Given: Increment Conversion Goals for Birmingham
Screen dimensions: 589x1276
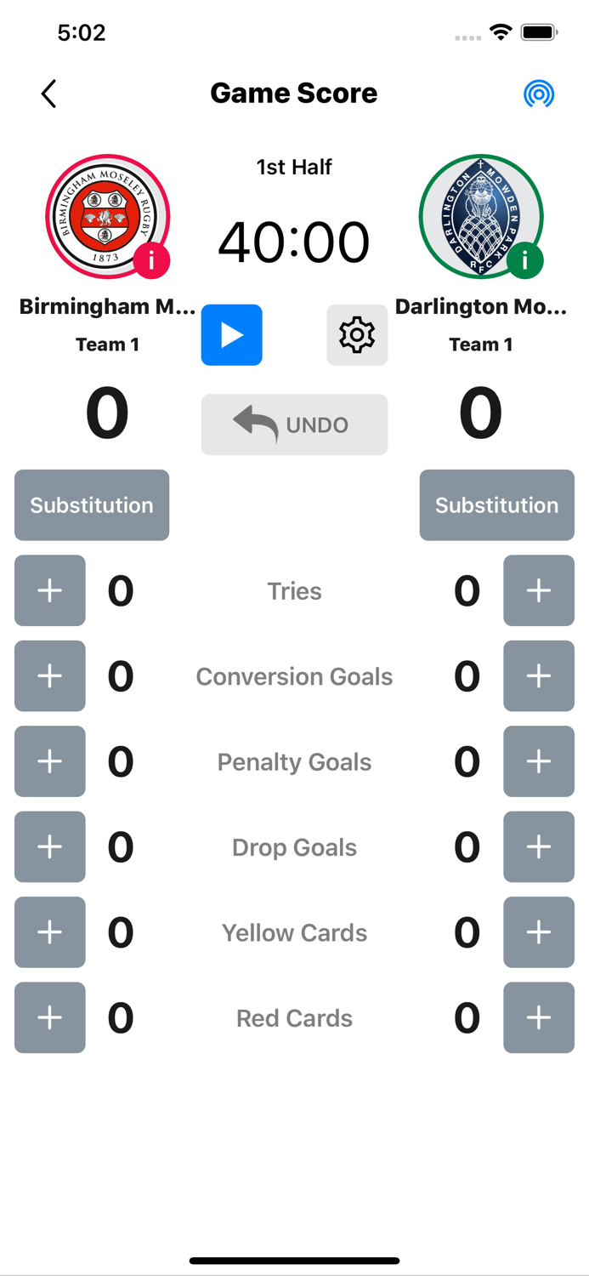Looking at the screenshot, I should coord(49,676).
